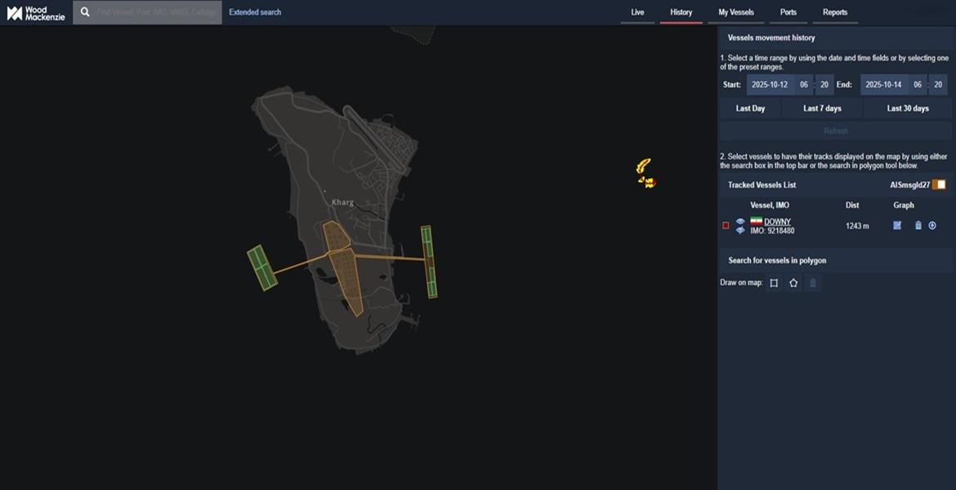Open the My Vessels tab
Screen dimensions: 956x490
pyautogui.click(x=735, y=12)
